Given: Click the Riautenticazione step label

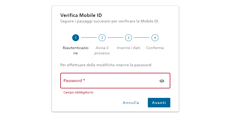Looking at the screenshot, I should [76, 50].
